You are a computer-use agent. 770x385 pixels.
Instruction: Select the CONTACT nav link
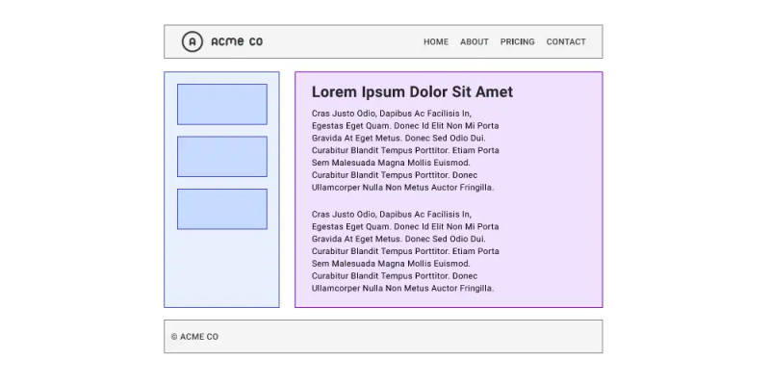(x=566, y=41)
